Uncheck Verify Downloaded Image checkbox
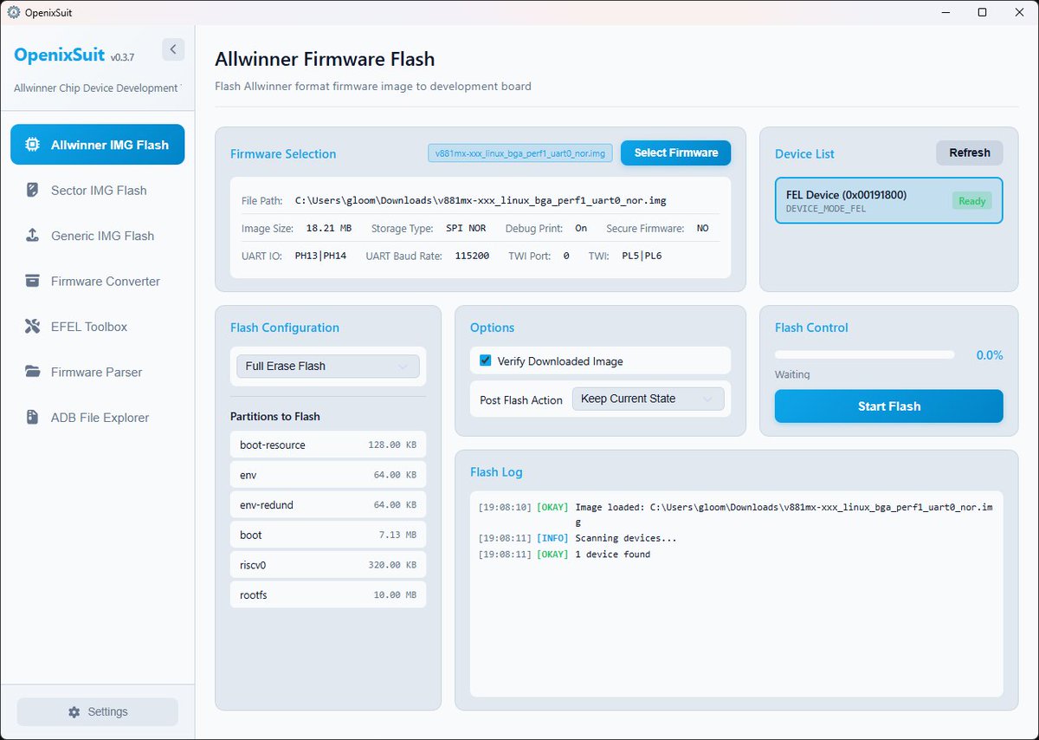The width and height of the screenshot is (1039, 740). pyautogui.click(x=486, y=360)
